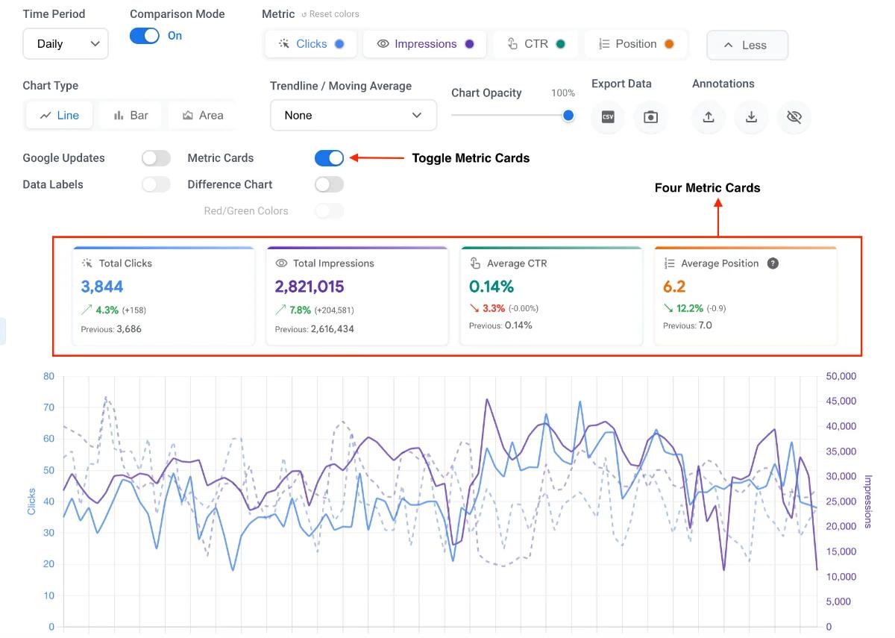Viewport: 895px width, 638px height.
Task: Click the Average Position help question mark
Action: point(773,263)
